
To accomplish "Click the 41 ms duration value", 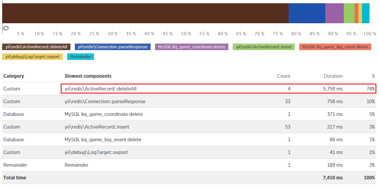I will pos(336,153).
